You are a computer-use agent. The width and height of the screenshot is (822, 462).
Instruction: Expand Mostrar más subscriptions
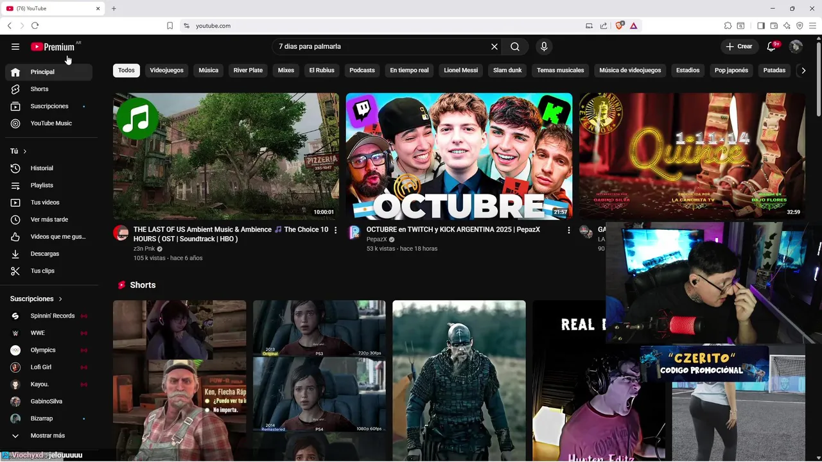(49, 436)
